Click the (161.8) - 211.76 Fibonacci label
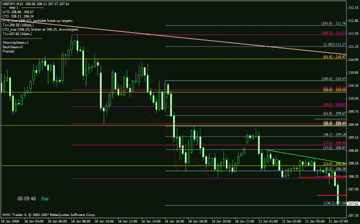The image size is (360, 224). pyautogui.click(x=334, y=23)
